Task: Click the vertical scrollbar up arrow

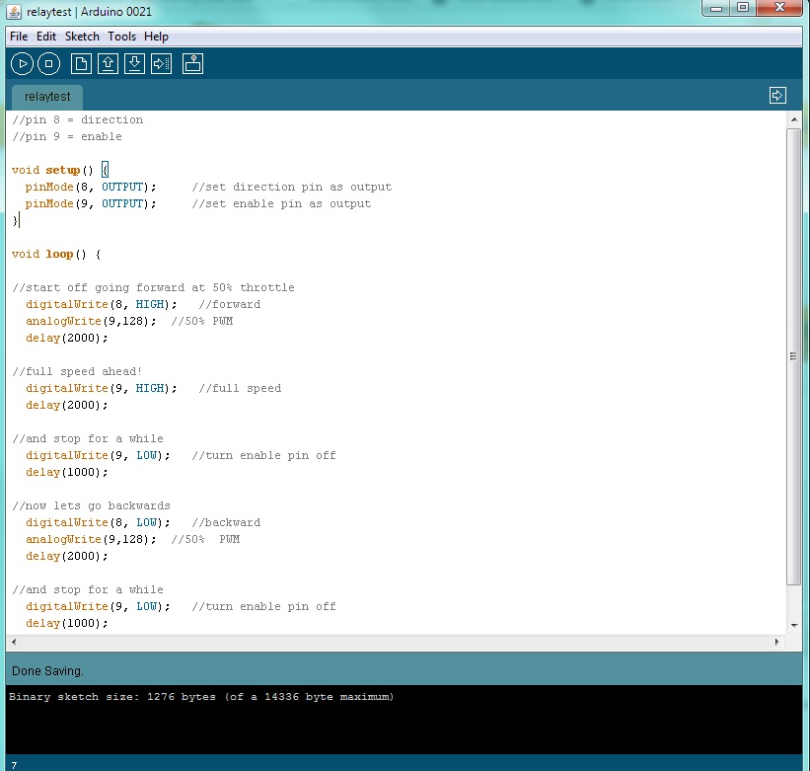Action: [x=794, y=119]
